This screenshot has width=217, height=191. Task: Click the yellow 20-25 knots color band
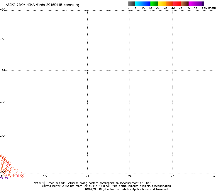(x=162, y=4)
